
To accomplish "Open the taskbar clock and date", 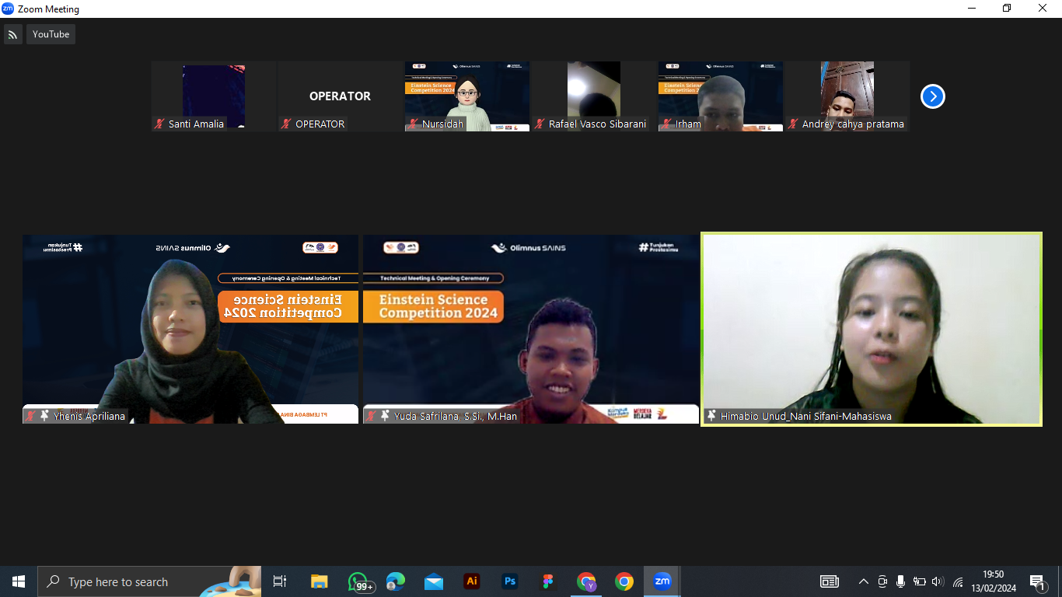I will click(x=994, y=581).
